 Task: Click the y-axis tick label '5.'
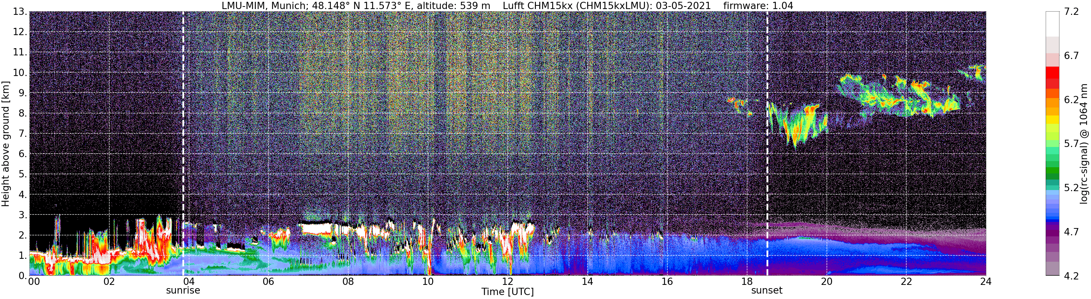coord(22,174)
